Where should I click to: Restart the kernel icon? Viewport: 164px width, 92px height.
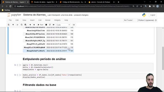click(50, 25)
